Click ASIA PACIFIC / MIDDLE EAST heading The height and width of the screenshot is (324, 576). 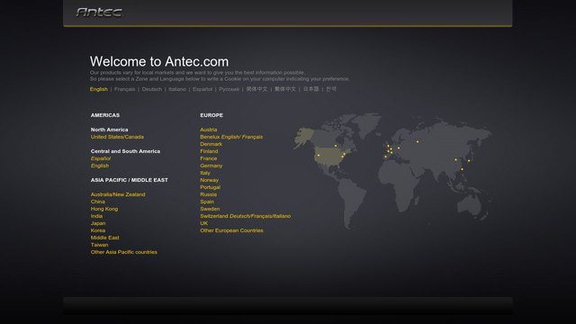pos(130,180)
